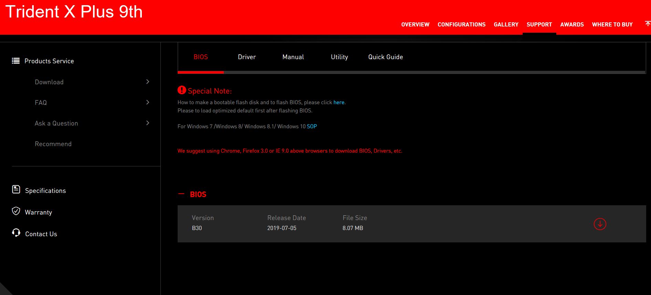This screenshot has height=295, width=651.
Task: Click the red browser suggestion notice
Action: (290, 151)
